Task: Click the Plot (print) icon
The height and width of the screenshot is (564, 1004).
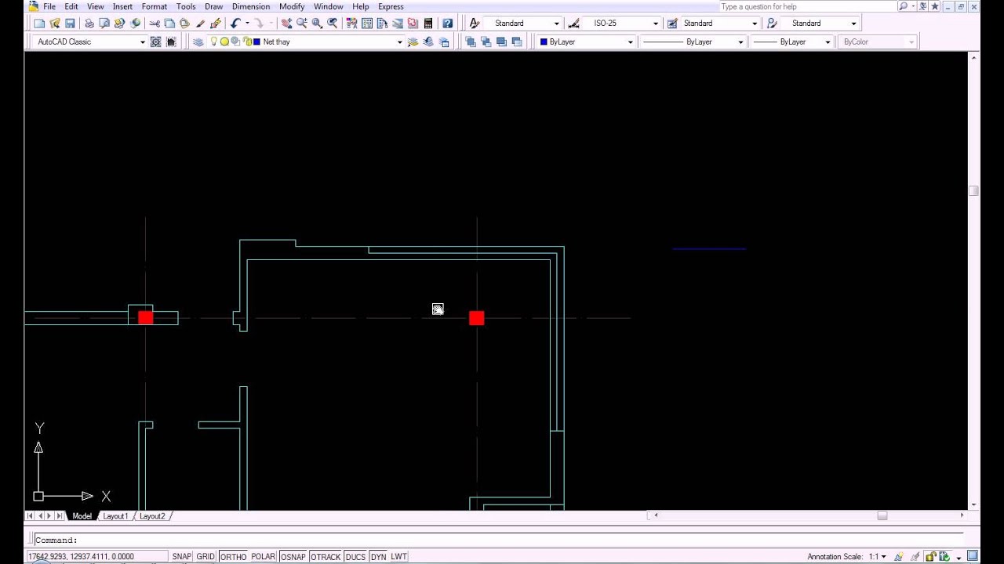Action: pyautogui.click(x=89, y=23)
